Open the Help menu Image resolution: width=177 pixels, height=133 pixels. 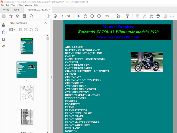tap(36, 5)
